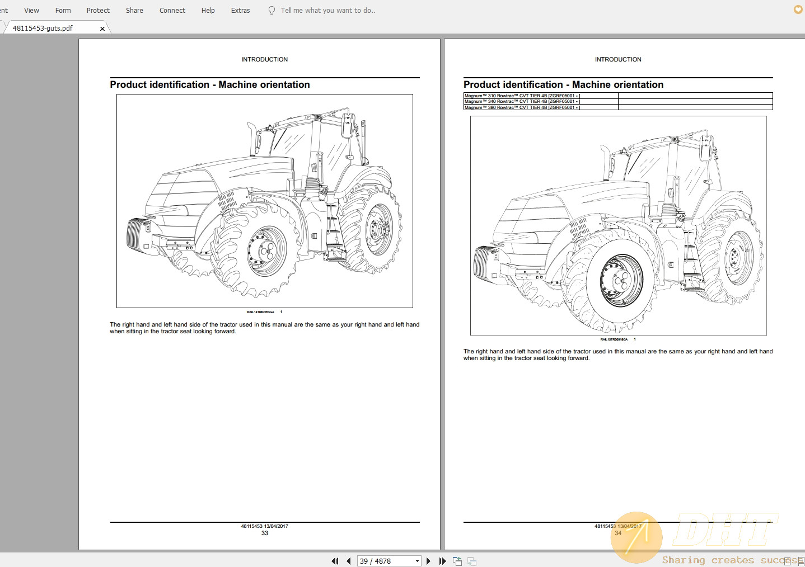Open the Protect menu
805x567 pixels.
(x=98, y=10)
